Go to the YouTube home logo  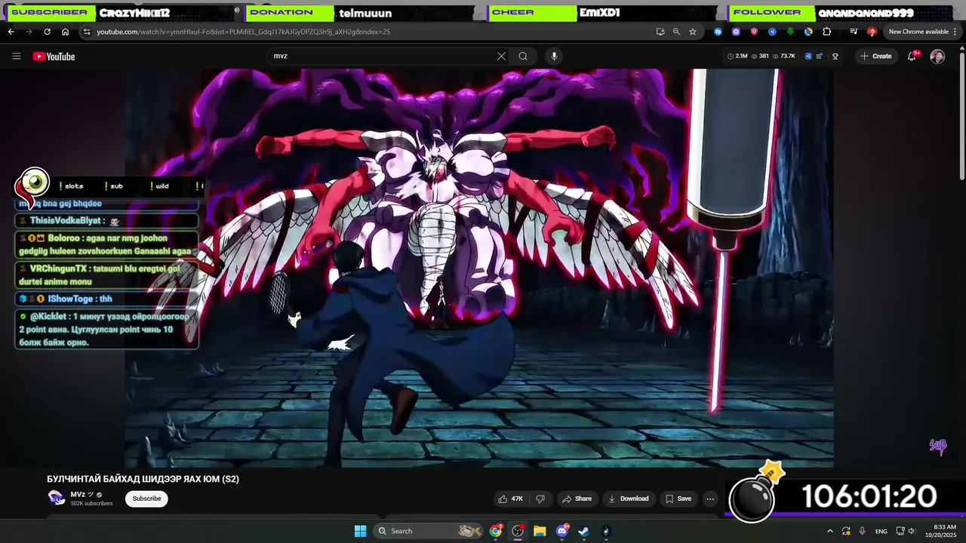[54, 57]
